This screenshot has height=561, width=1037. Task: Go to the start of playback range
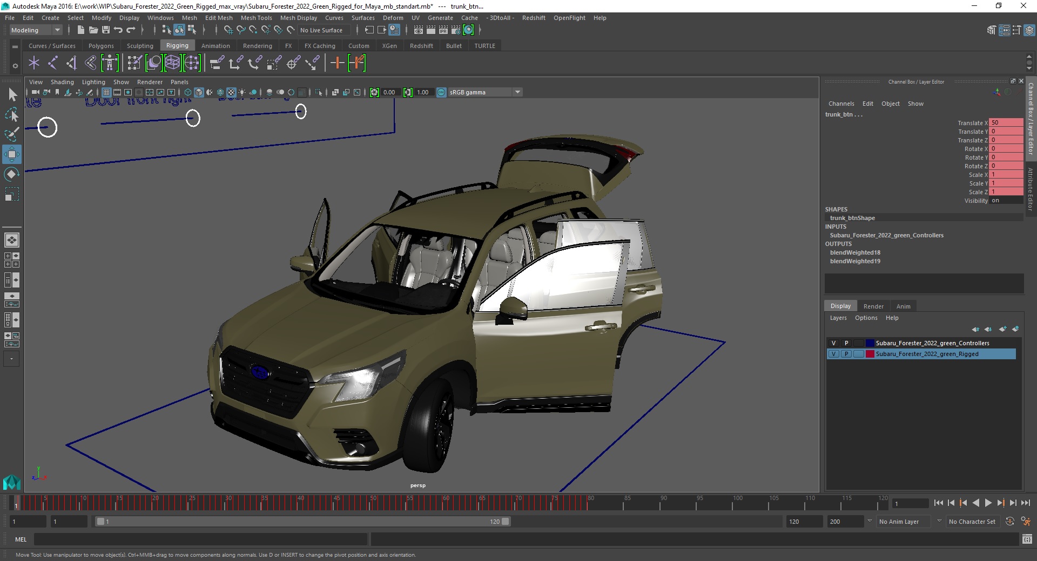tap(938, 503)
